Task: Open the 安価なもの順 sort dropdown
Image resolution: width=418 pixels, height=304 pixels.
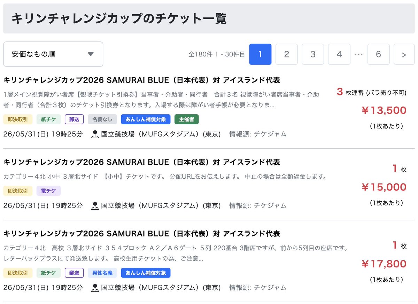Action: (x=53, y=54)
